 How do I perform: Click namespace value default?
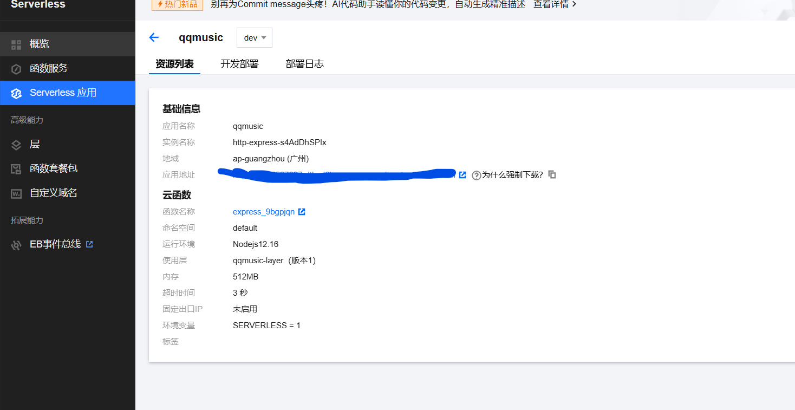245,228
